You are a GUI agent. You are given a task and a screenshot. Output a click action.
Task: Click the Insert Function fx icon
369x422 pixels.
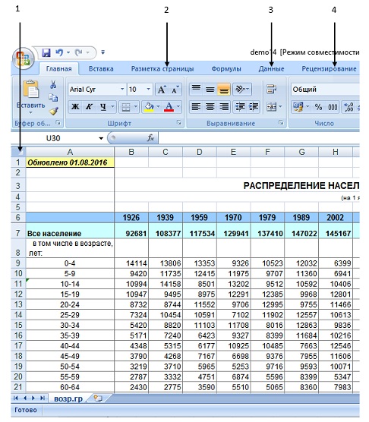151,138
